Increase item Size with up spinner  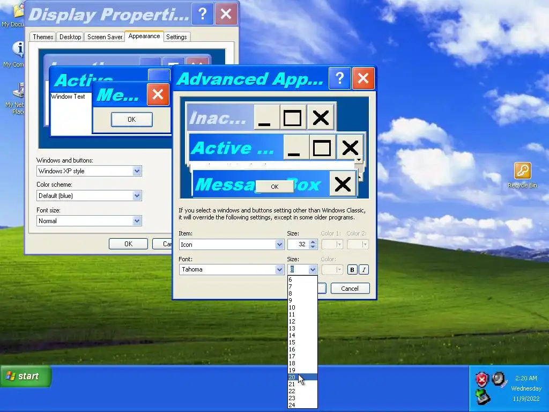pos(313,242)
